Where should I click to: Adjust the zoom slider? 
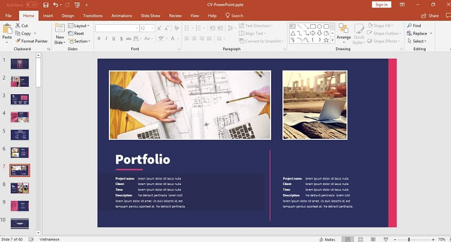point(409,239)
